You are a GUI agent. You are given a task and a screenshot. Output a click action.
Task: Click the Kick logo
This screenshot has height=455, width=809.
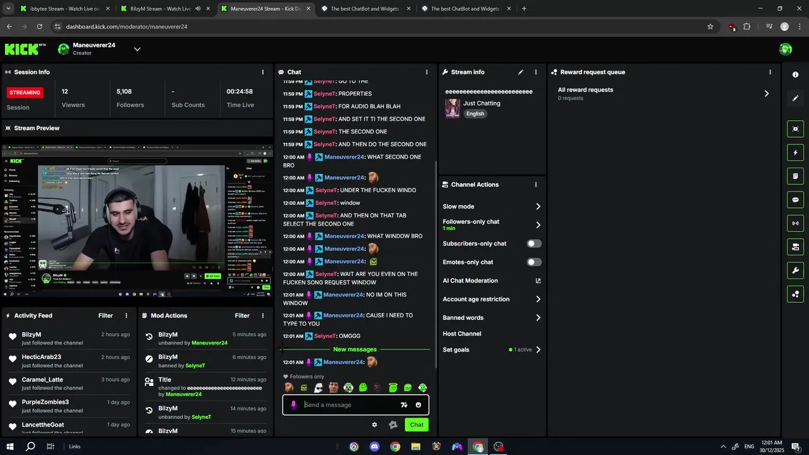[25, 49]
